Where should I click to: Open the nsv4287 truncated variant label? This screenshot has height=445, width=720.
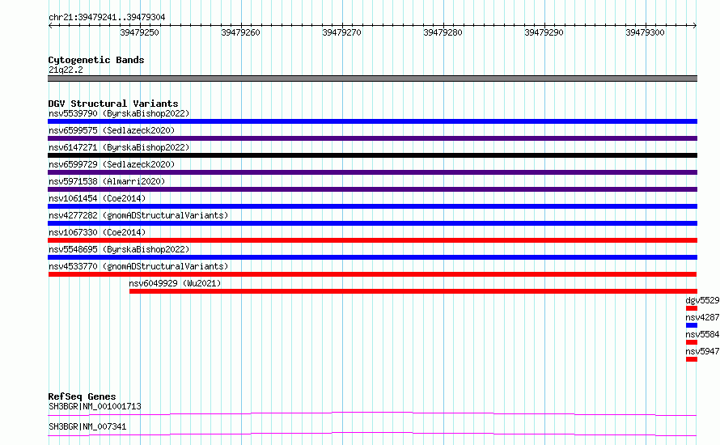click(x=702, y=317)
